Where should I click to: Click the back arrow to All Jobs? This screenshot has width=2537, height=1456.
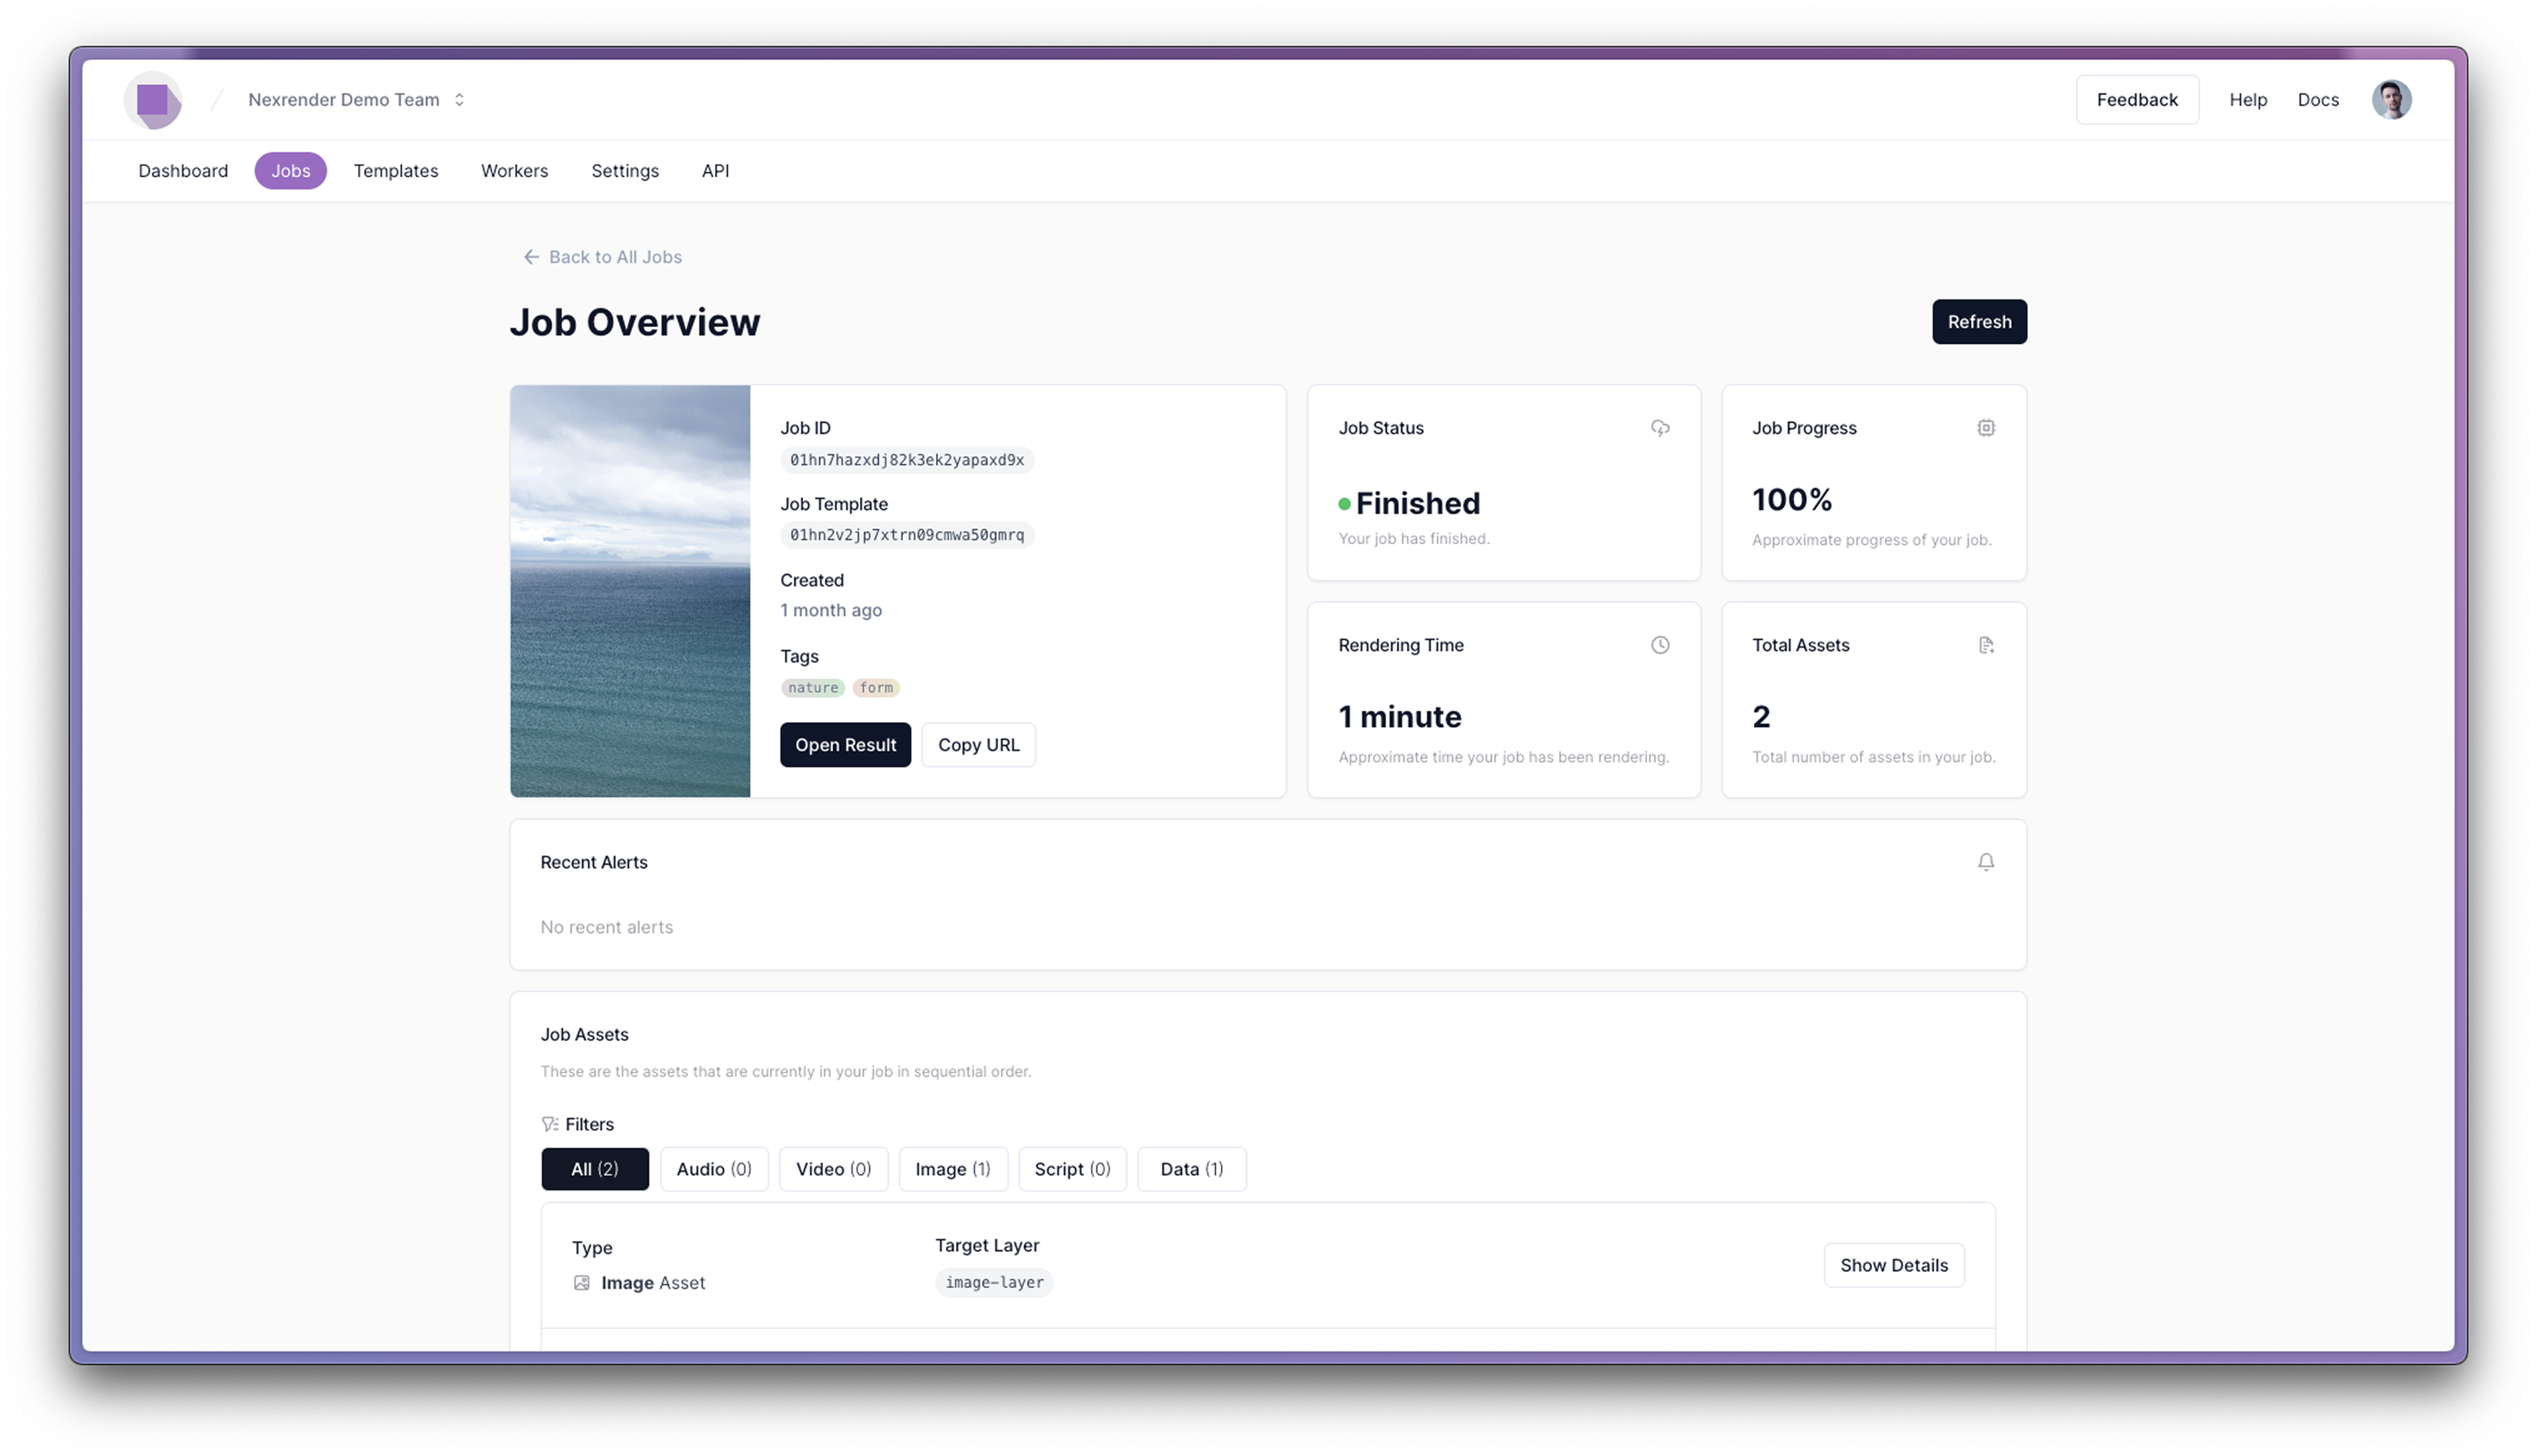(531, 257)
